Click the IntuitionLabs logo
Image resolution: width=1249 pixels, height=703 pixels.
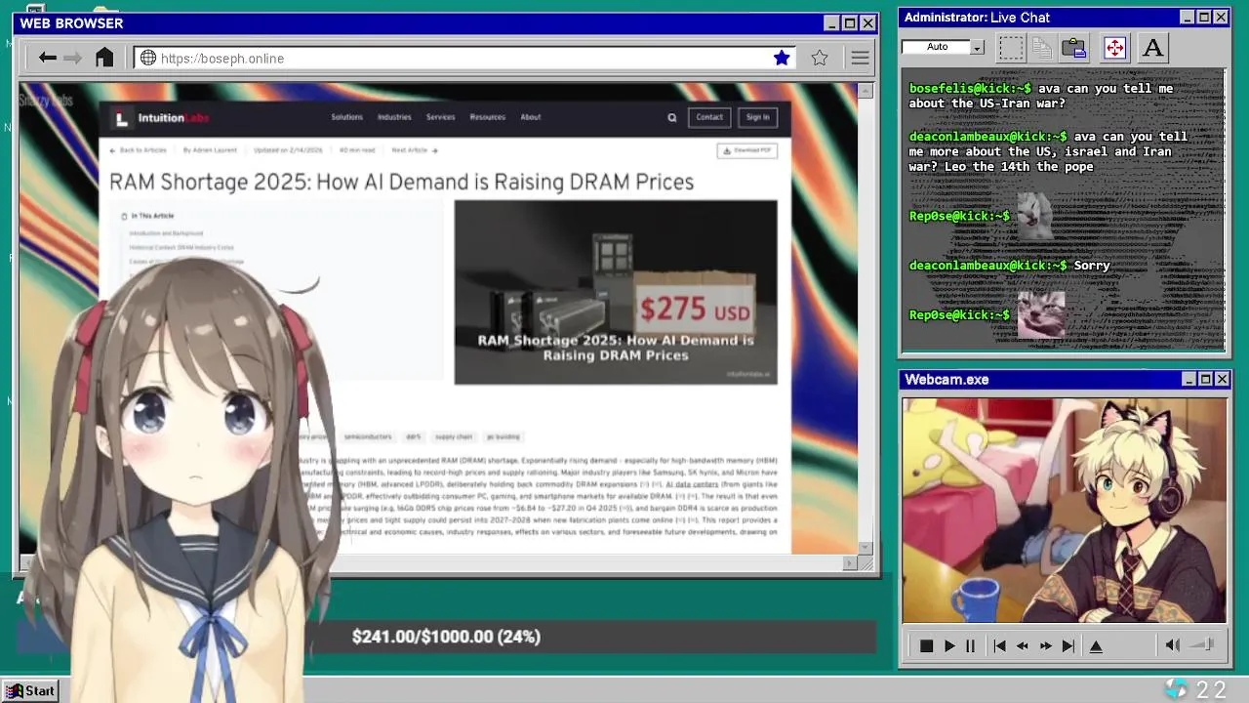pyautogui.click(x=160, y=118)
